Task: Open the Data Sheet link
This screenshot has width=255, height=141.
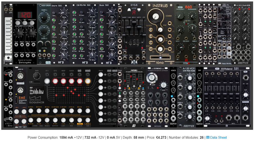Action: point(216,137)
